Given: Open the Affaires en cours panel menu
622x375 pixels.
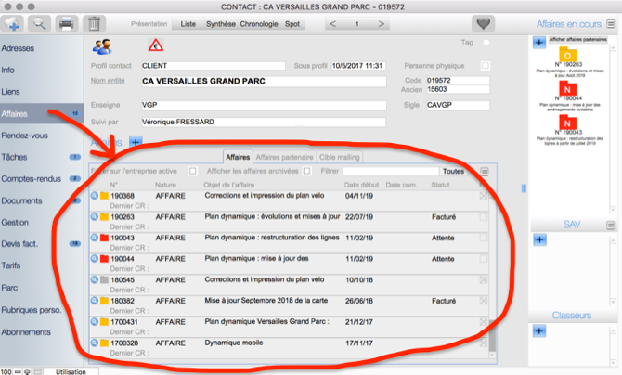Looking at the screenshot, I should click(x=610, y=24).
